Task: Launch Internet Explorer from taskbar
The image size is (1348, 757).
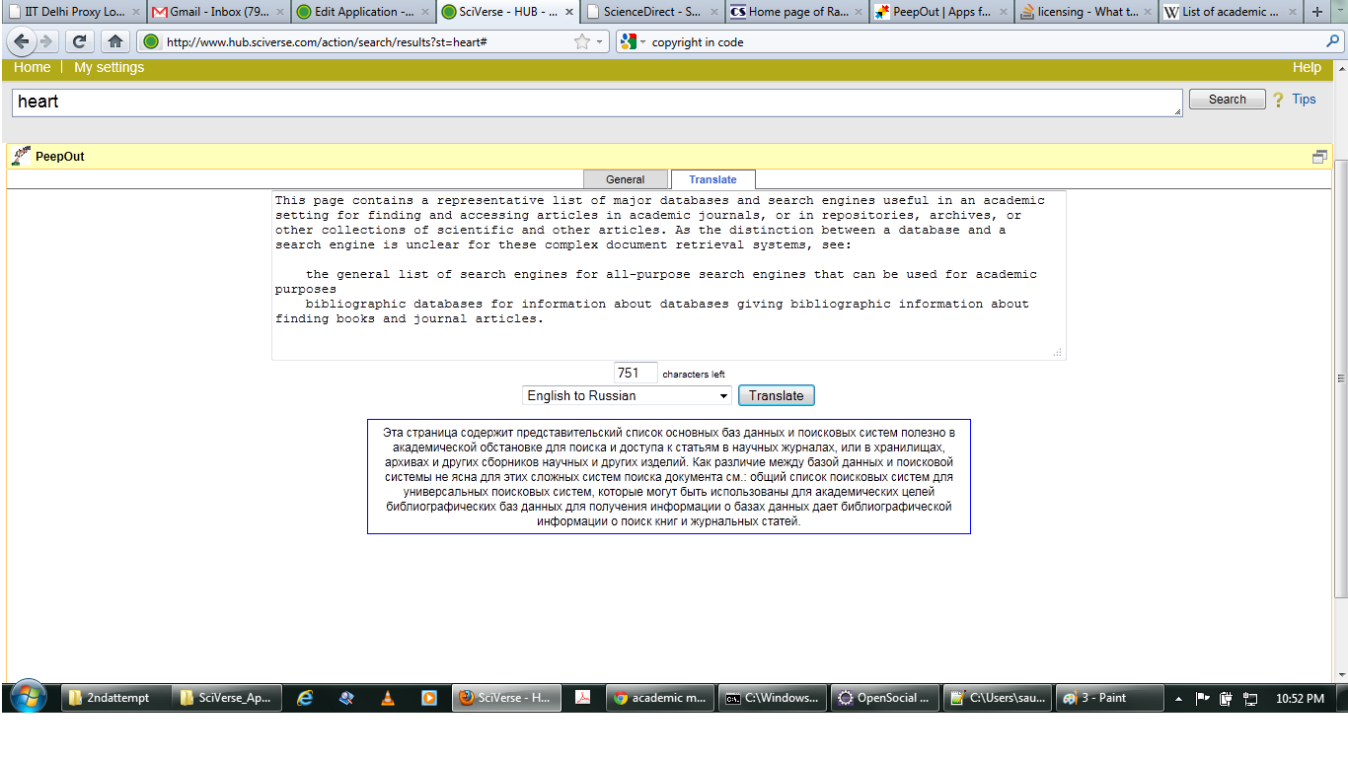Action: click(305, 697)
